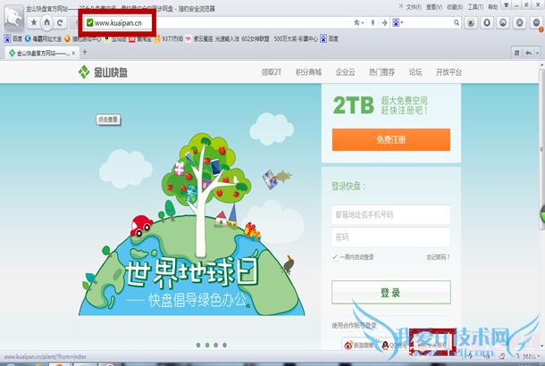Screen dimensions: 545x366
Task: Open the 9377 bookmark
Action: tap(169, 38)
